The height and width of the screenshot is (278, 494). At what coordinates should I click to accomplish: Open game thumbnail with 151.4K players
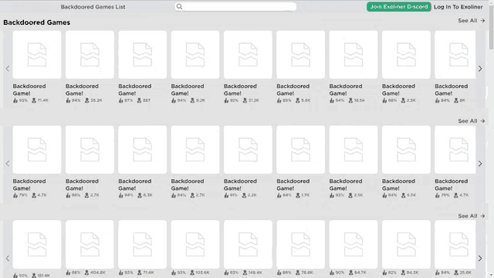pos(37,245)
